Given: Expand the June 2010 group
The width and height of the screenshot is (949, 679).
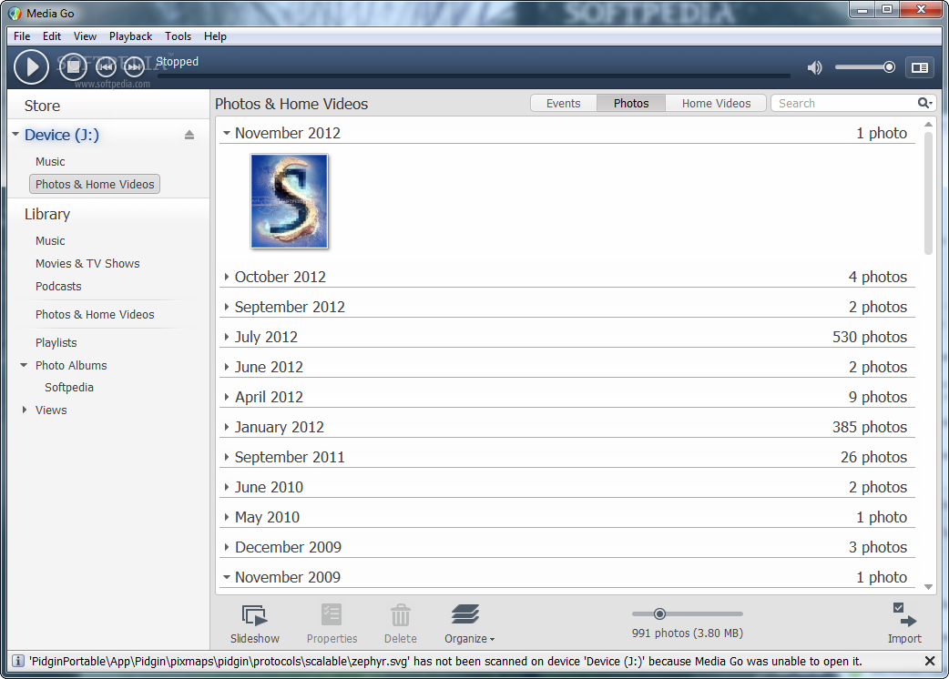Looking at the screenshot, I should (x=227, y=487).
